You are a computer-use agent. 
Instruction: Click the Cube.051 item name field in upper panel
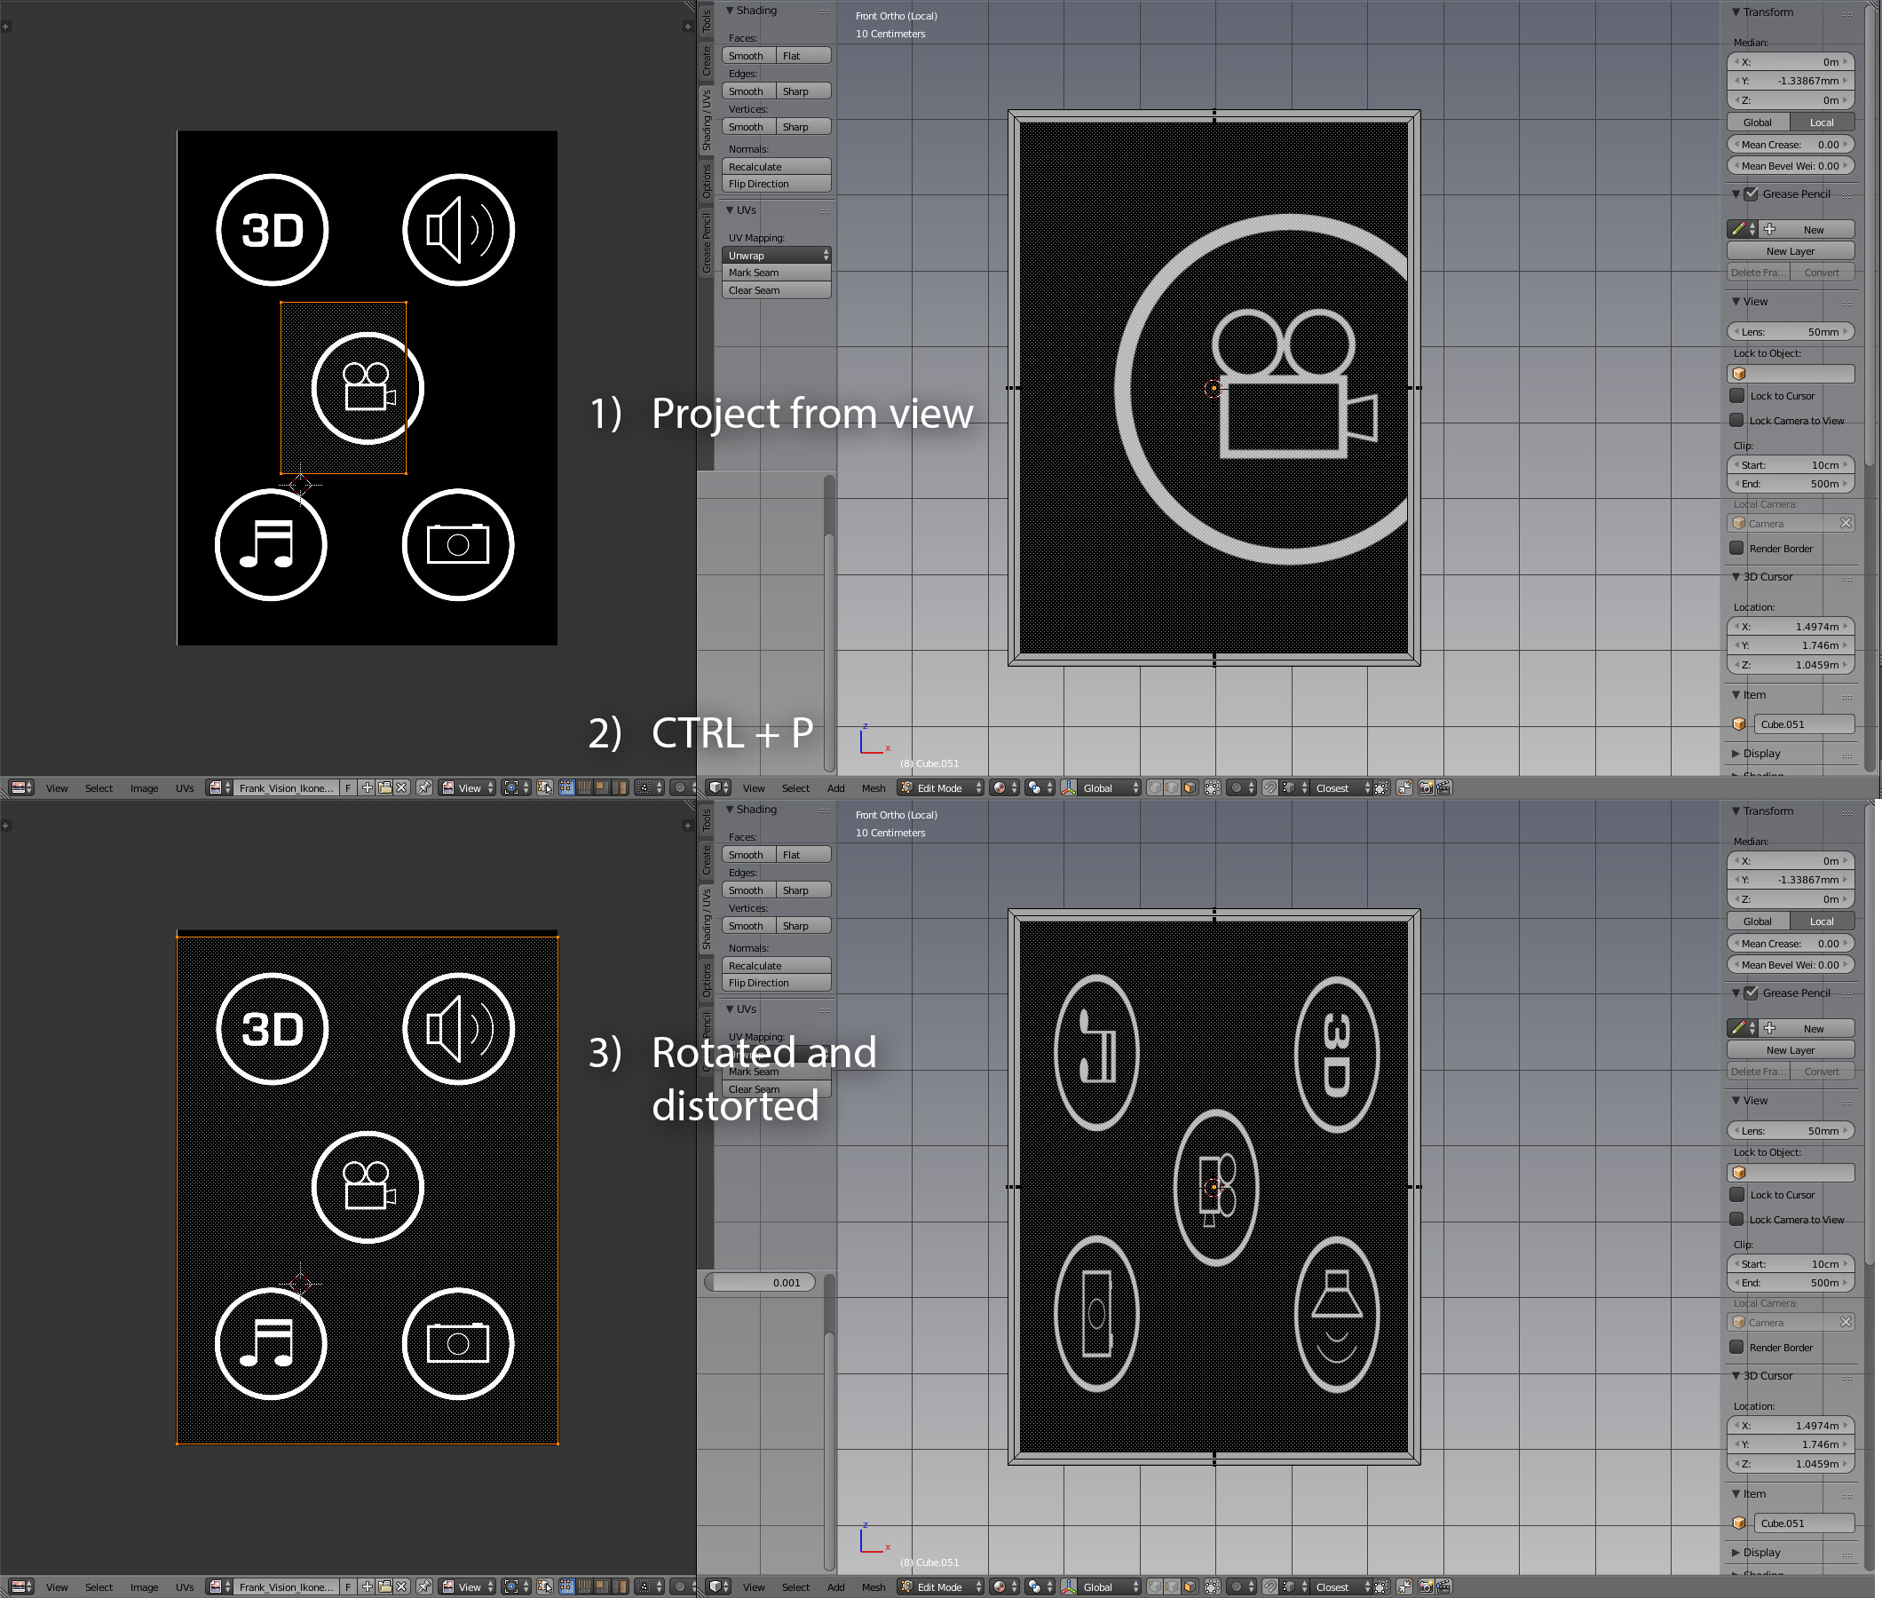(x=1802, y=724)
